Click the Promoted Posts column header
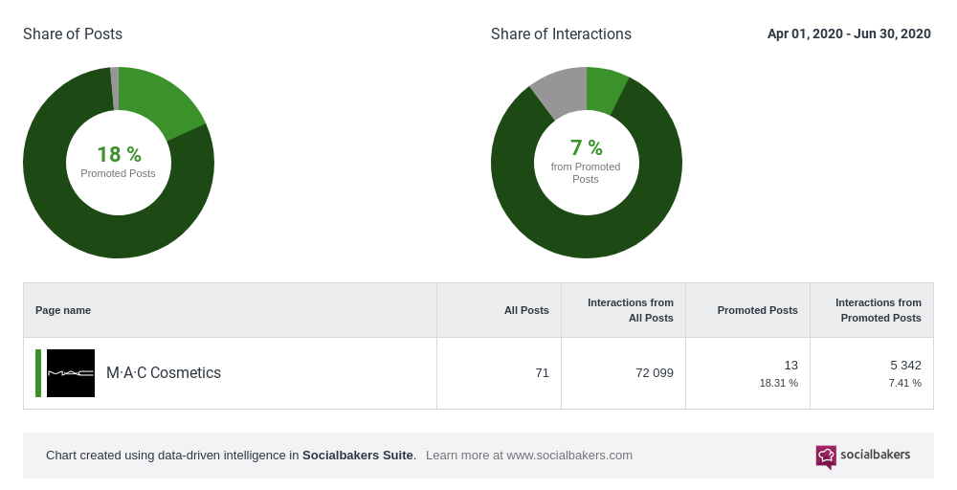The width and height of the screenshot is (957, 490). [x=757, y=310]
